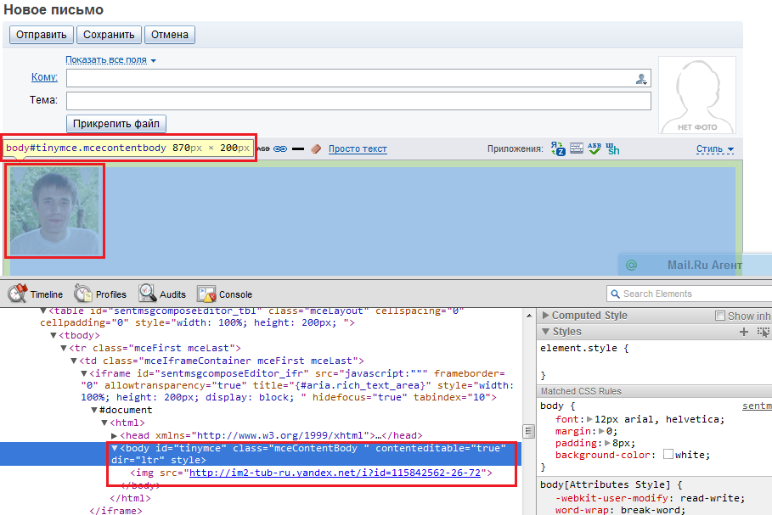Image resolution: width=772 pixels, height=515 pixels.
Task: Click the white background-color swatch
Action: 668,455
